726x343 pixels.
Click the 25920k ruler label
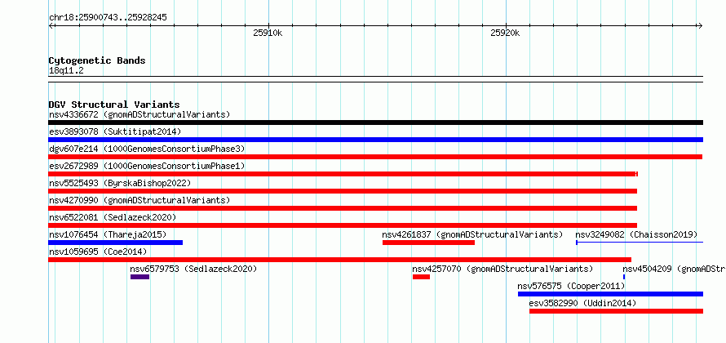click(505, 33)
